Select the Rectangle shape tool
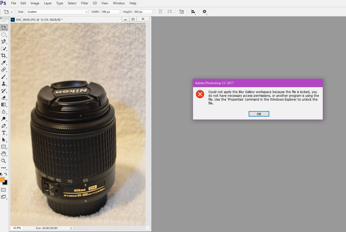Viewport: 346px width, 232px height. (x=4, y=147)
